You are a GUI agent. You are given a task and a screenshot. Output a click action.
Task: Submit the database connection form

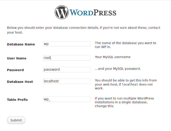(x=16, y=120)
